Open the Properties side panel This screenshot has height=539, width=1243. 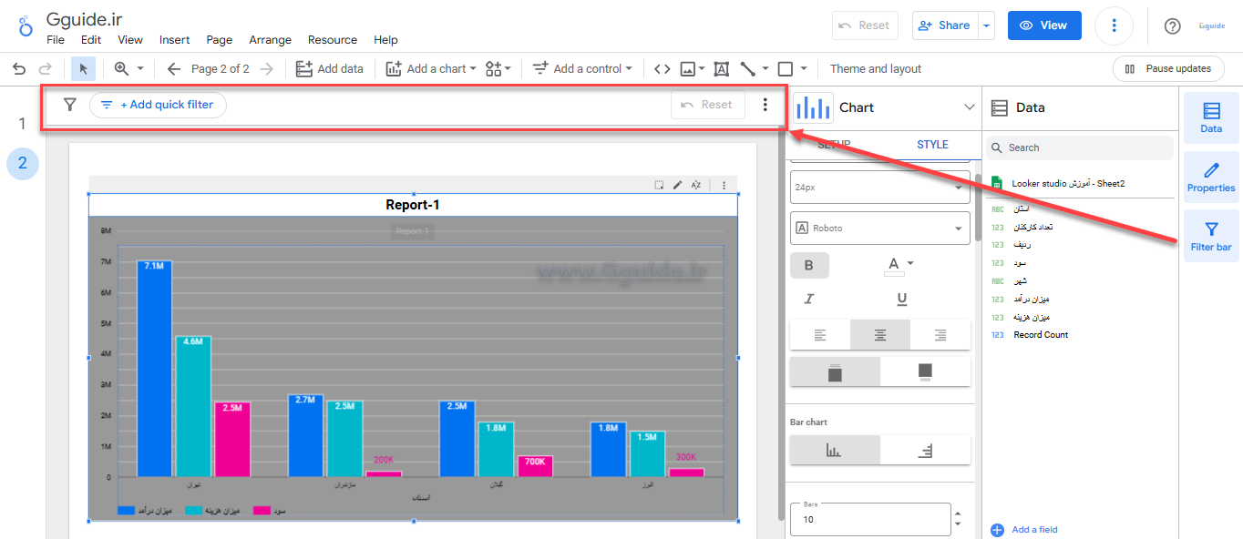click(1210, 177)
